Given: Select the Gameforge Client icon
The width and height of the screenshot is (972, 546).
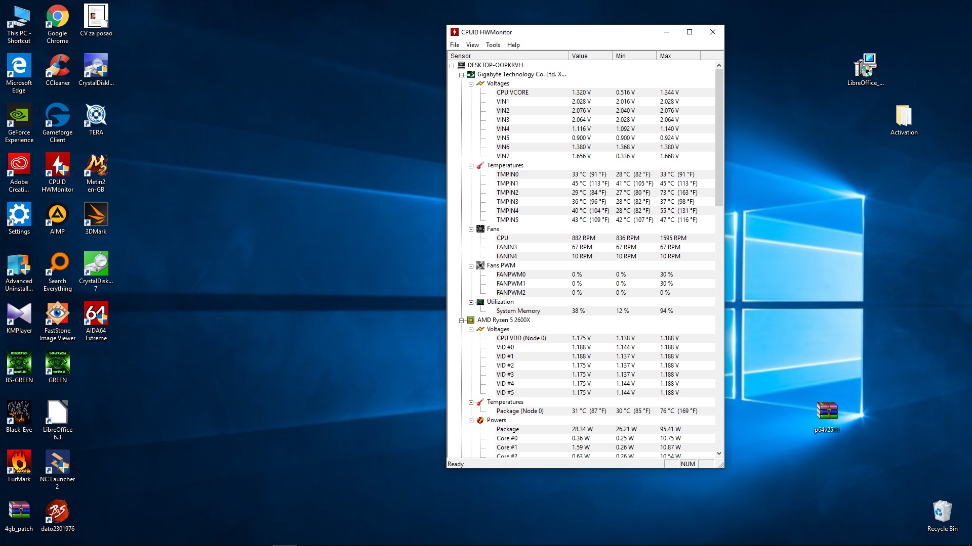Looking at the screenshot, I should click(x=57, y=123).
